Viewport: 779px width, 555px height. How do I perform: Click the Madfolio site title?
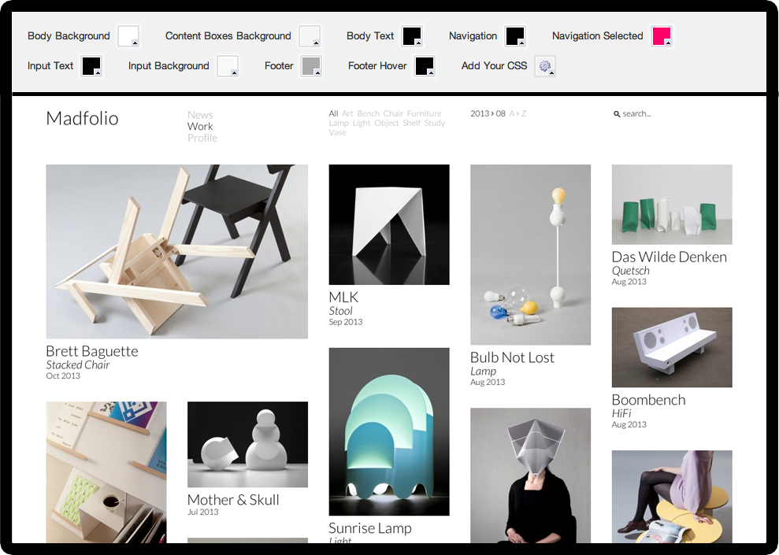[82, 119]
